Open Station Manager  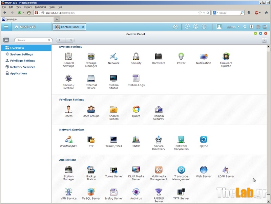pyautogui.click(x=69, y=173)
